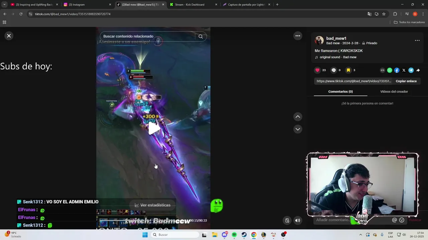Share the video to Telegram
The image size is (428, 240).
[x=411, y=70]
